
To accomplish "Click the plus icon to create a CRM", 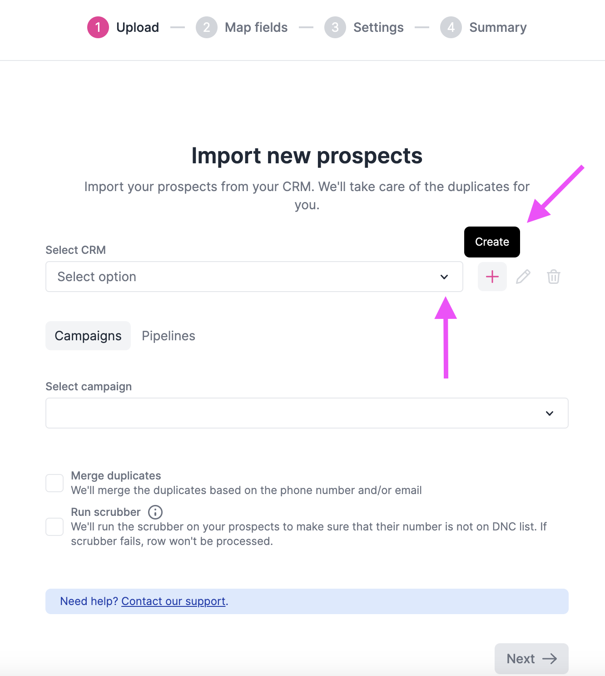I will tap(492, 277).
